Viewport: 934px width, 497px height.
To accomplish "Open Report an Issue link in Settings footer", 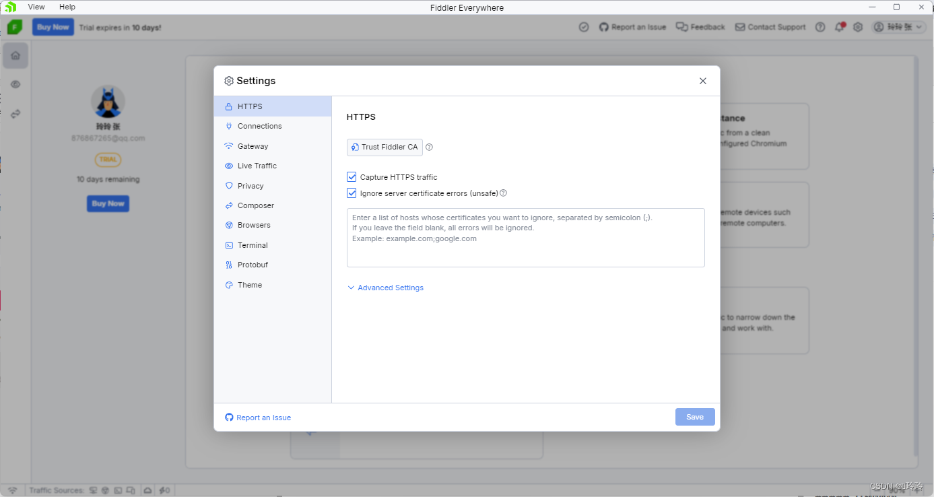I will click(258, 418).
